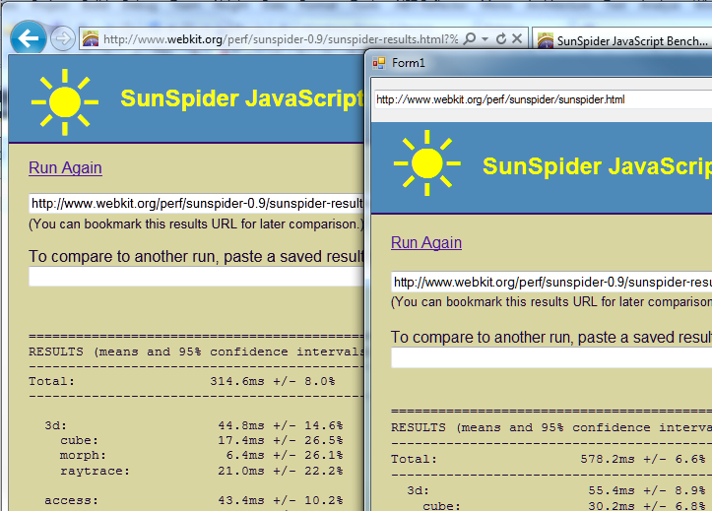Click the Form1 window icon
Image resolution: width=712 pixels, height=511 pixels.
[379, 63]
